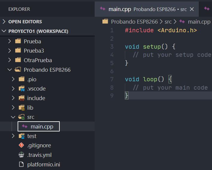212x170 pixels.
Task: Click the open Probando ESP8266 folder icon
Action: click(18, 70)
